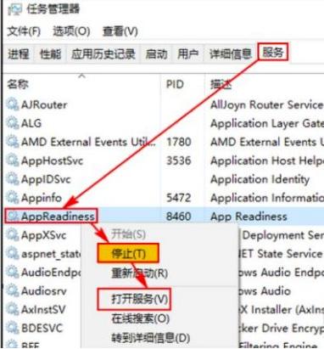This screenshot has height=349, width=324.
Task: Click the 任务管理器 window title text
Action: tap(53, 9)
